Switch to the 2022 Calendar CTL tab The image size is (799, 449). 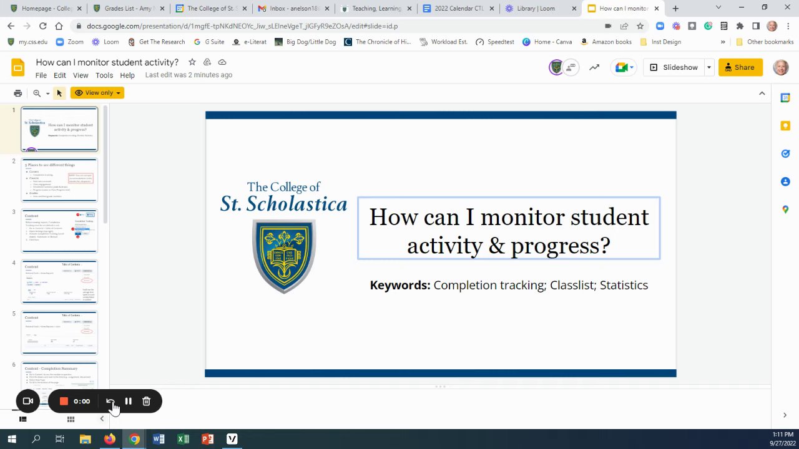point(458,9)
